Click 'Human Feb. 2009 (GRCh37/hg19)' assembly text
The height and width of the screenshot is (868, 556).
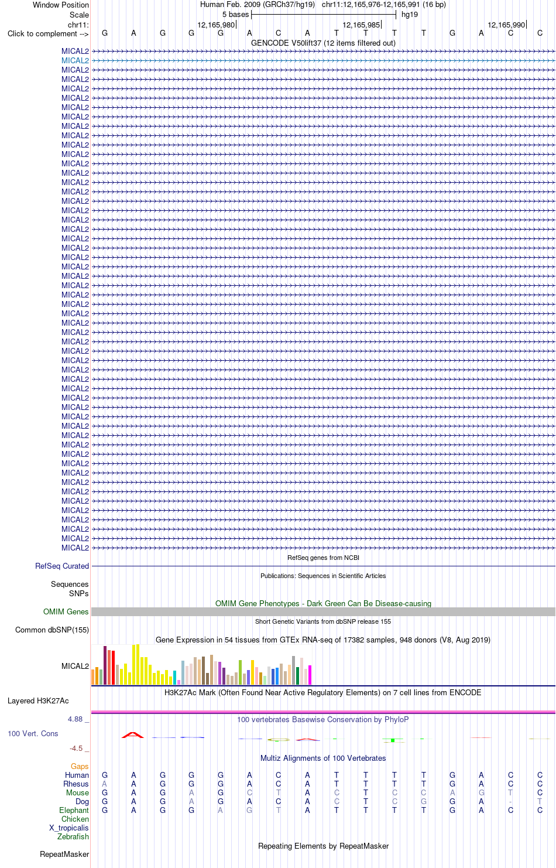tap(258, 5)
